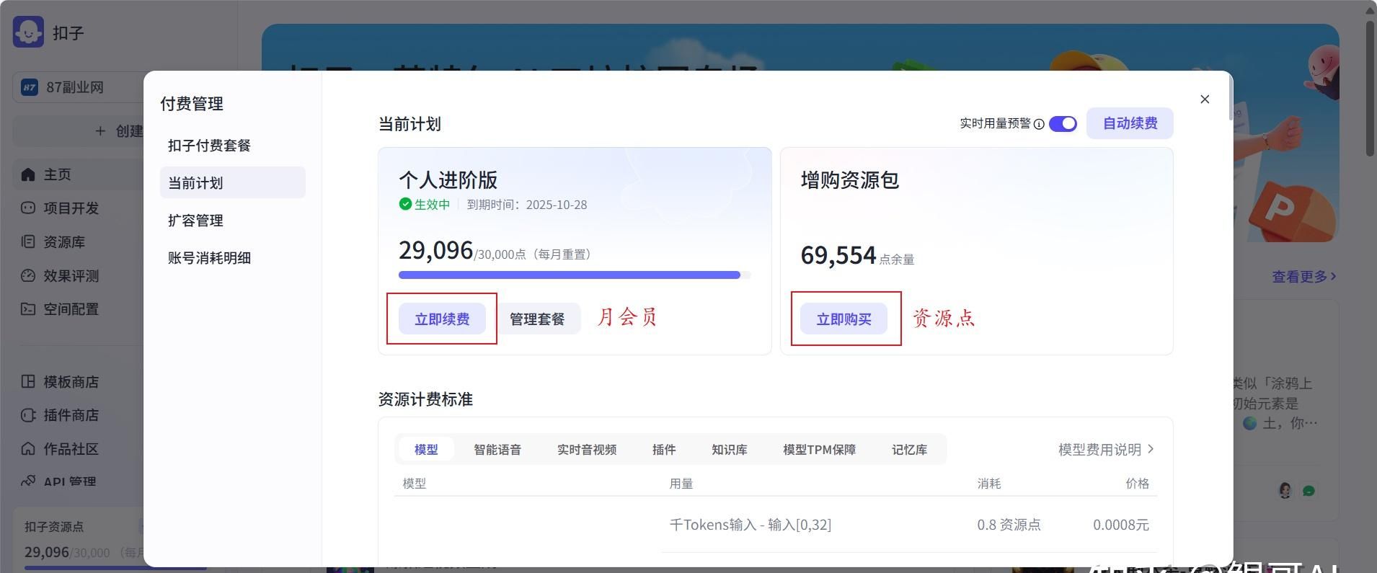Click info icon beside 实时用量预警
Viewport: 1377px width, 573px height.
coord(1039,124)
